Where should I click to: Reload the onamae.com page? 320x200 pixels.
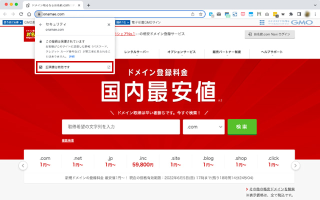pos(21,14)
